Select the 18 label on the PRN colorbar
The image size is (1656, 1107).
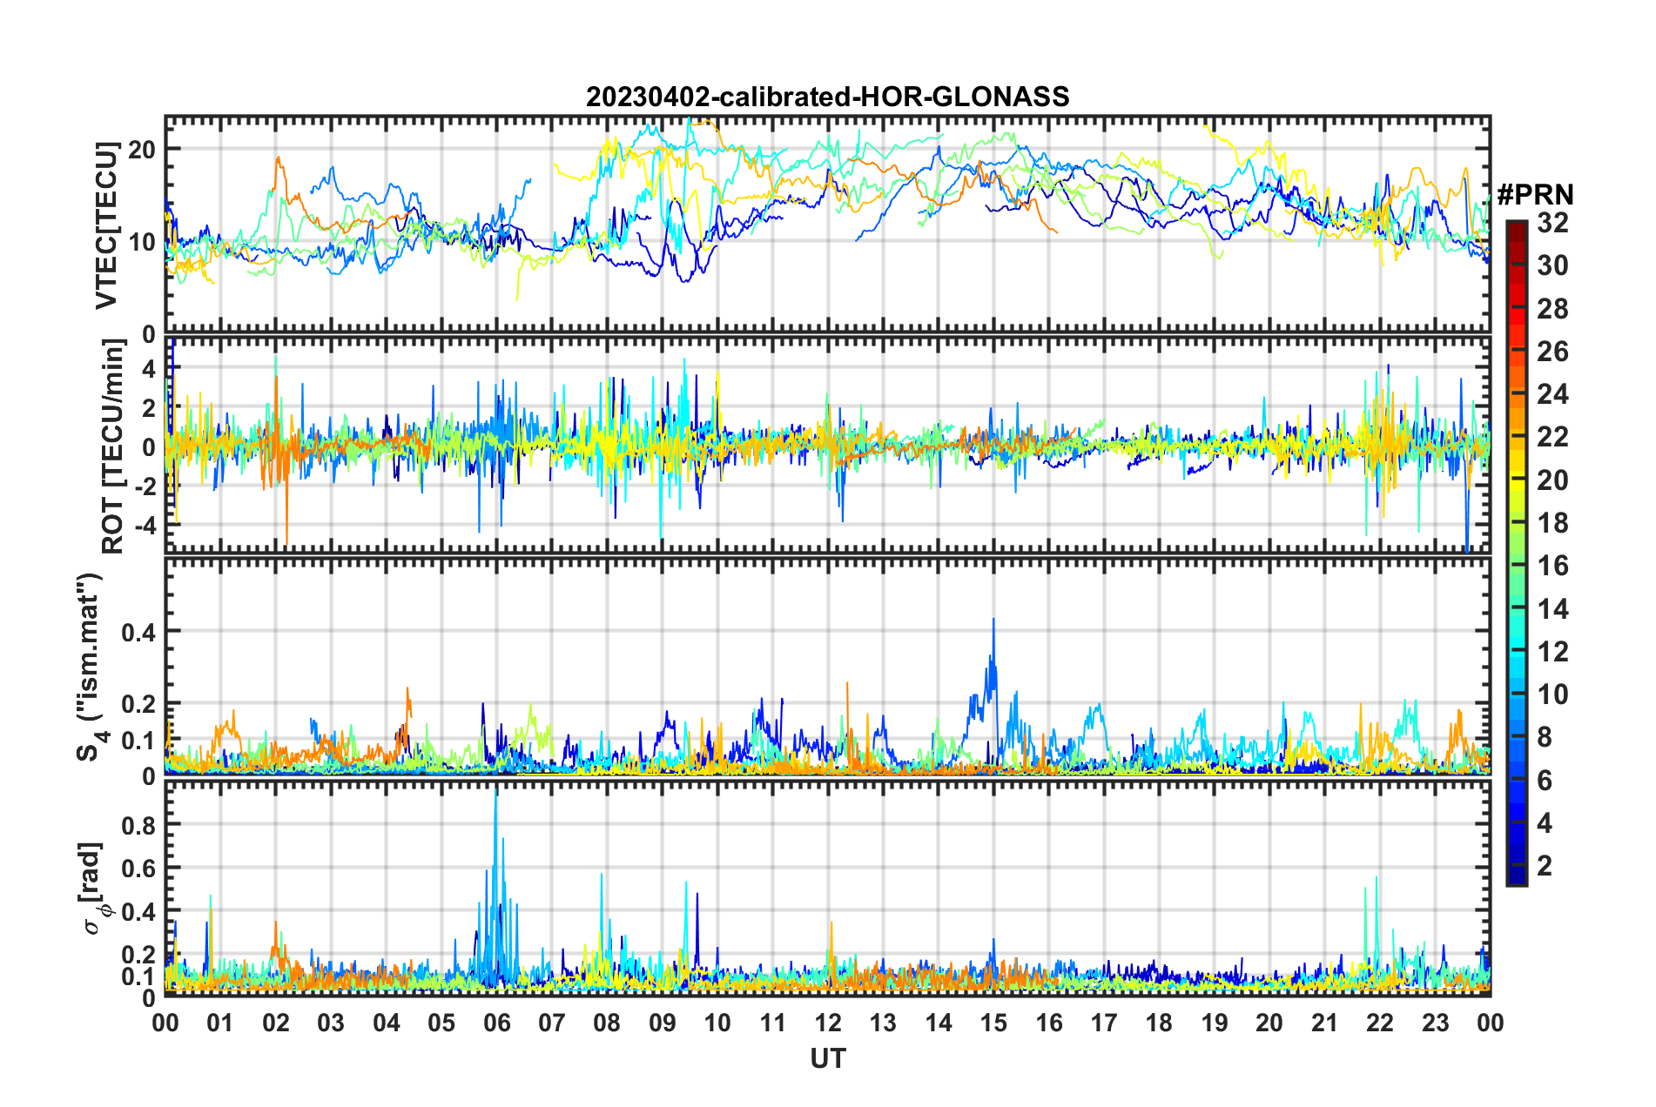pos(1553,523)
